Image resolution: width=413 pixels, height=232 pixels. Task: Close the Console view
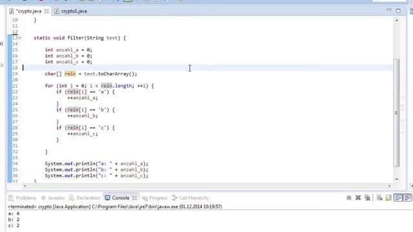point(135,198)
